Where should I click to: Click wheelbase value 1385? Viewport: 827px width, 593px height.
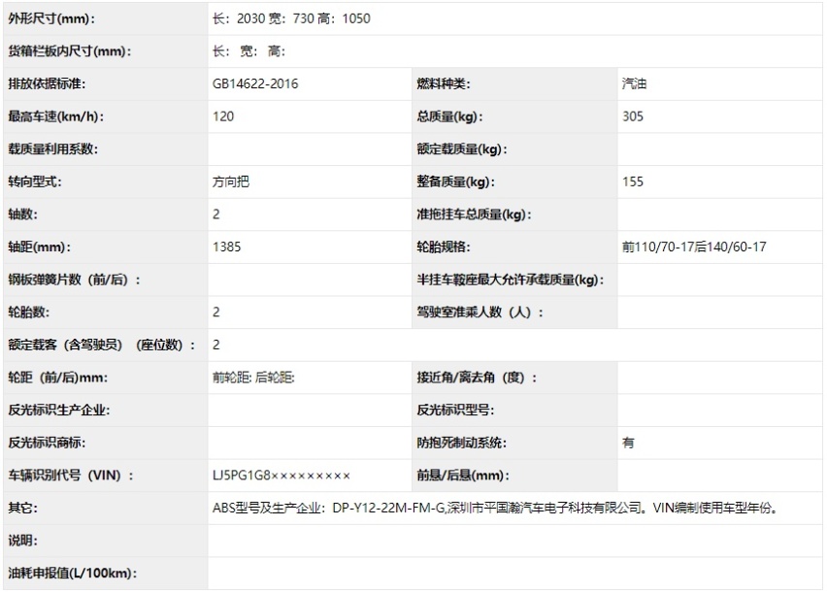point(226,247)
